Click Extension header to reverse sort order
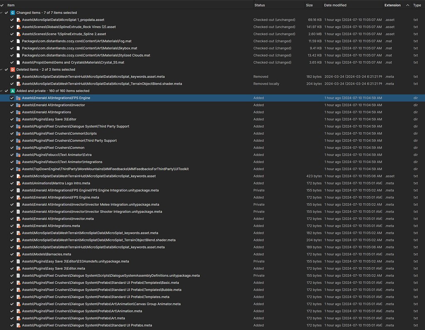Screen dimensions: 425x330 [392, 5]
